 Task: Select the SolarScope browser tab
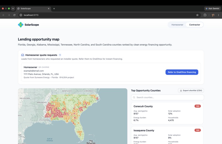point(33,9)
